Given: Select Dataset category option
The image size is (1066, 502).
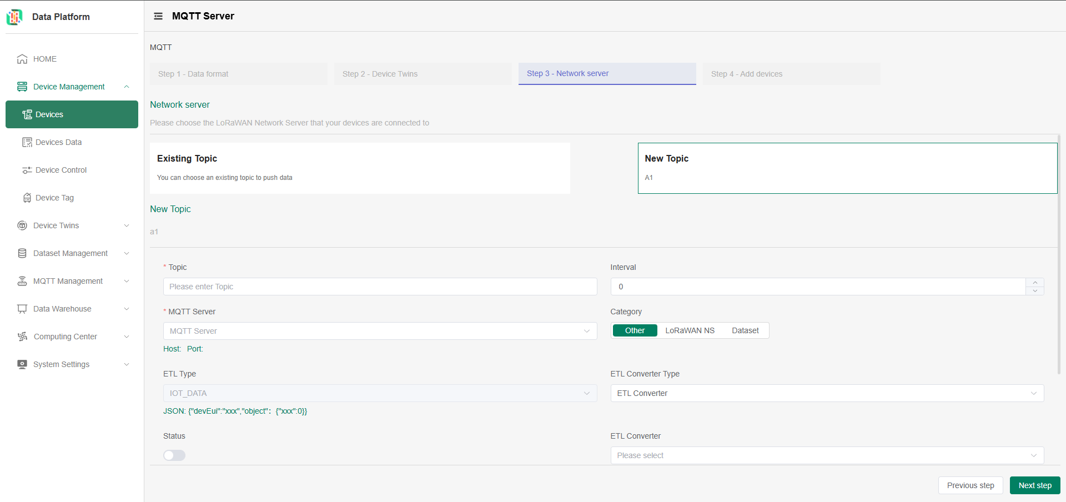Looking at the screenshot, I should click(x=745, y=330).
